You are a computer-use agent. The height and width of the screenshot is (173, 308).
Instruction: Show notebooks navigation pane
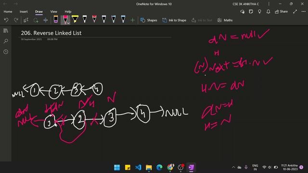(x=6, y=31)
